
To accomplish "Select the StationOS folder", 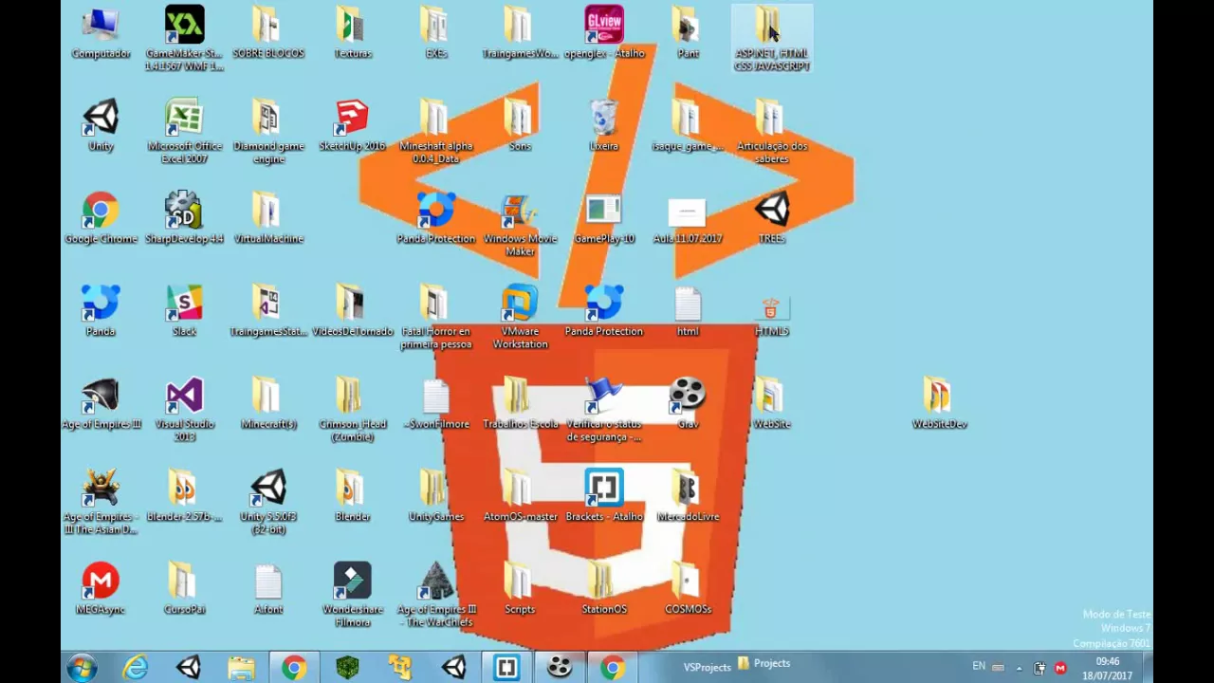I will pos(604,588).
